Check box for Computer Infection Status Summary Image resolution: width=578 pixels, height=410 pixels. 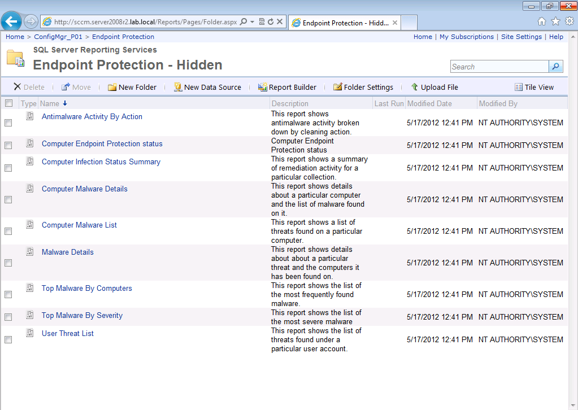(x=8, y=168)
